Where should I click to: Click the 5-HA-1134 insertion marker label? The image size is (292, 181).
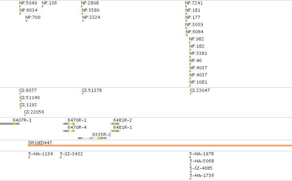40,154
